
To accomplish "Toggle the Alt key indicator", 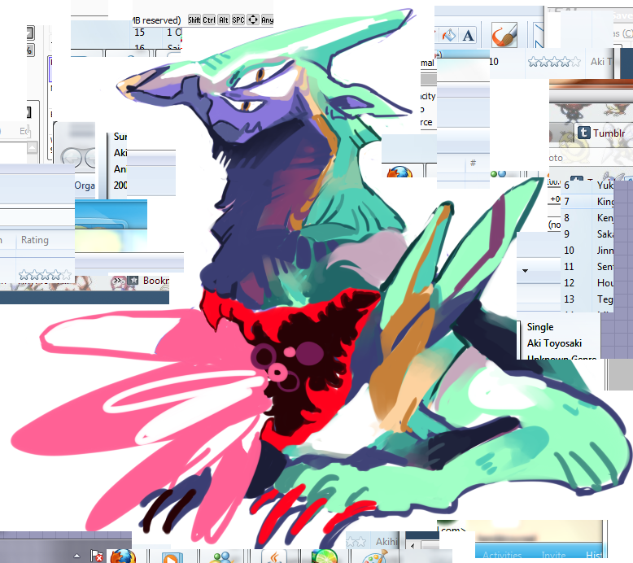I will [224, 20].
